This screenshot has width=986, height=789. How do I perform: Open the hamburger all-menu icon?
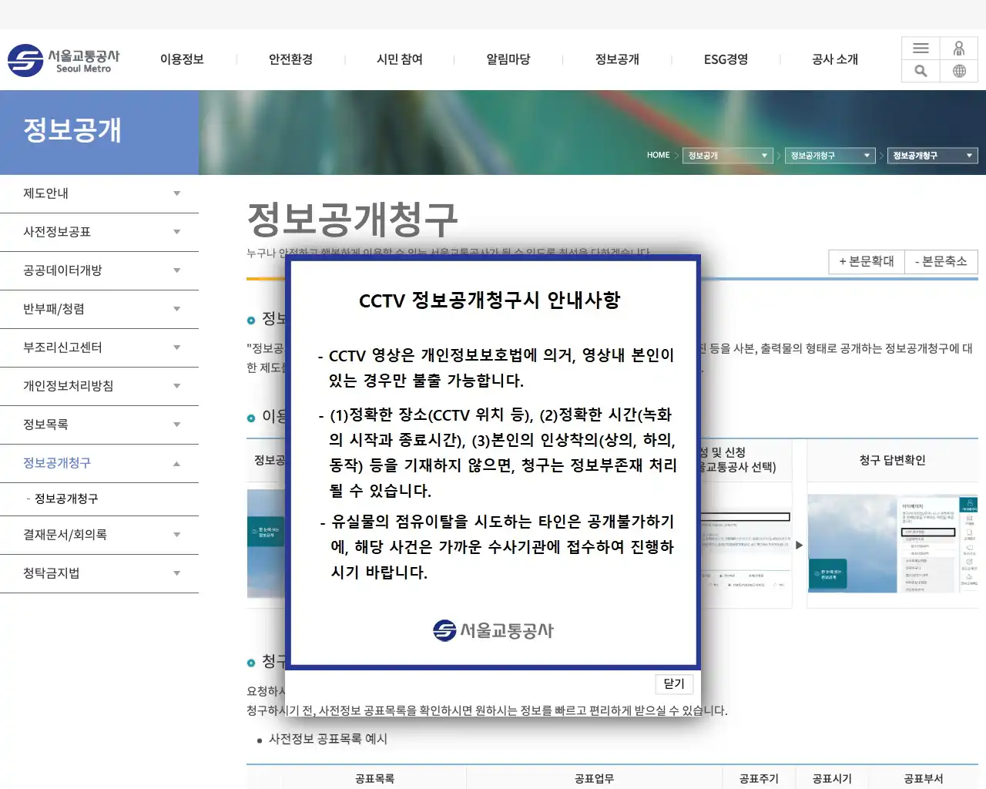921,48
